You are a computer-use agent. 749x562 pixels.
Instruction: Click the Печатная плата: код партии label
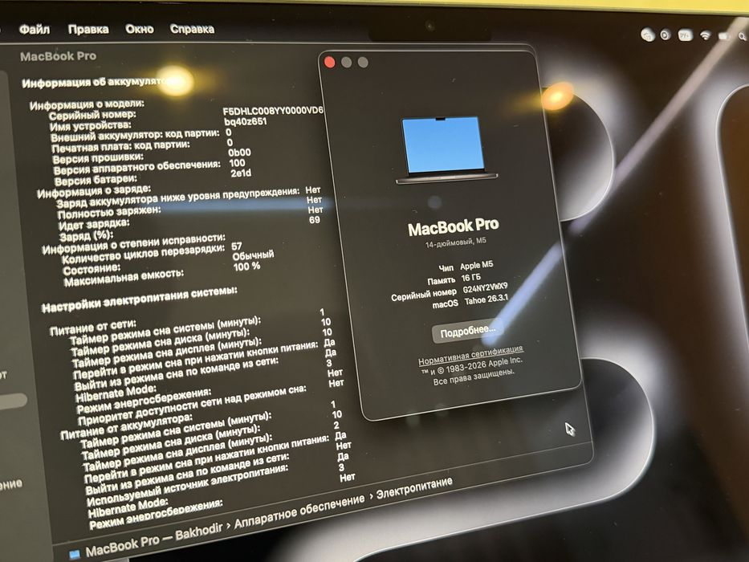click(121, 146)
